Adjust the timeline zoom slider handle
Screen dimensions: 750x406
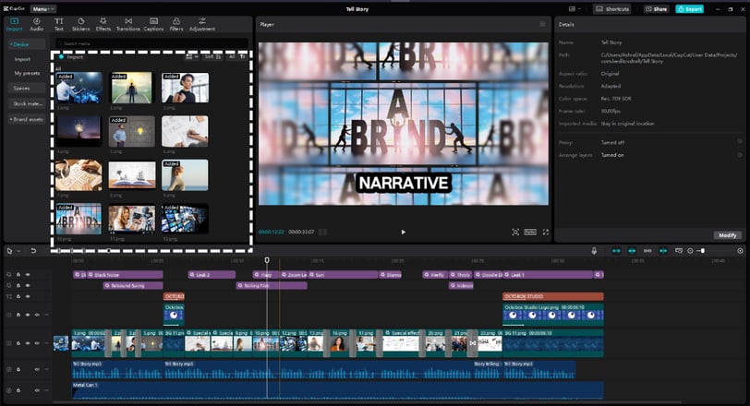click(702, 250)
